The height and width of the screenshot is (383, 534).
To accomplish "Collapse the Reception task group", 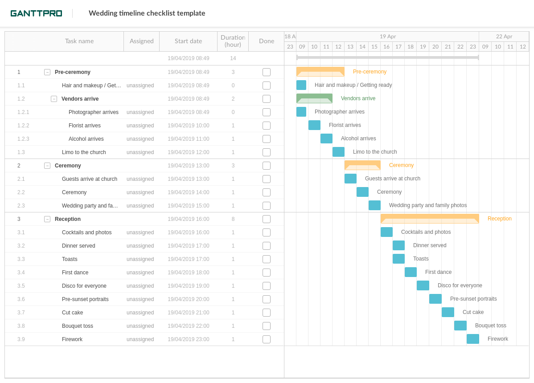I will pos(47,219).
